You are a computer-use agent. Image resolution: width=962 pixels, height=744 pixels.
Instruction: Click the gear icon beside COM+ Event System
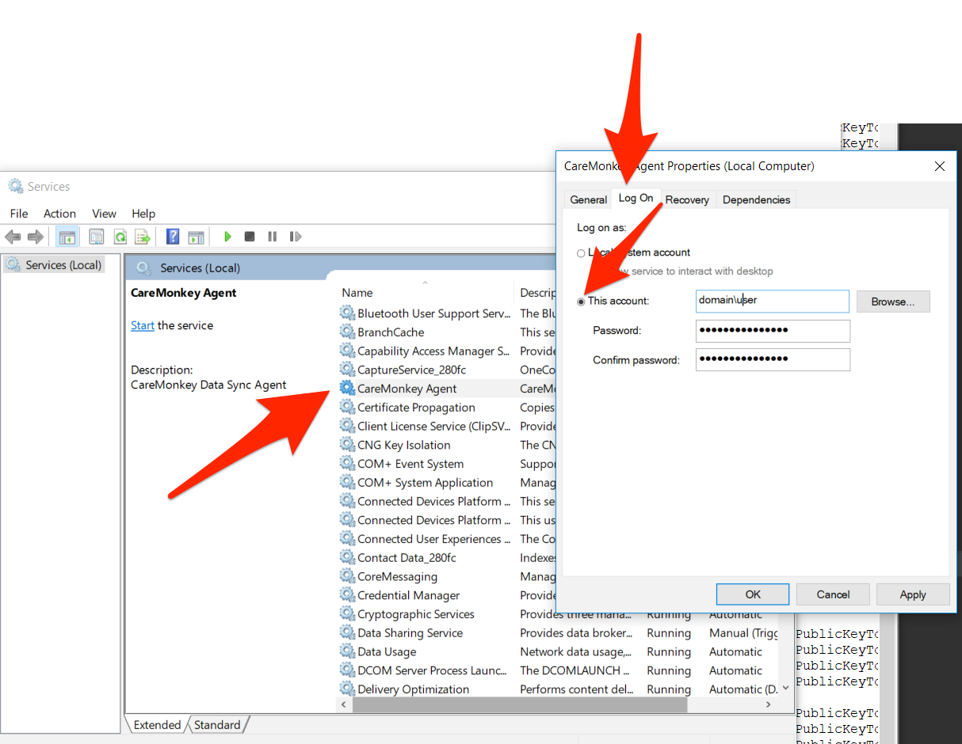pyautogui.click(x=347, y=464)
